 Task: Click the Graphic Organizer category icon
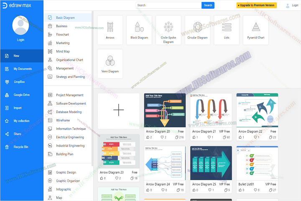click(x=50, y=181)
